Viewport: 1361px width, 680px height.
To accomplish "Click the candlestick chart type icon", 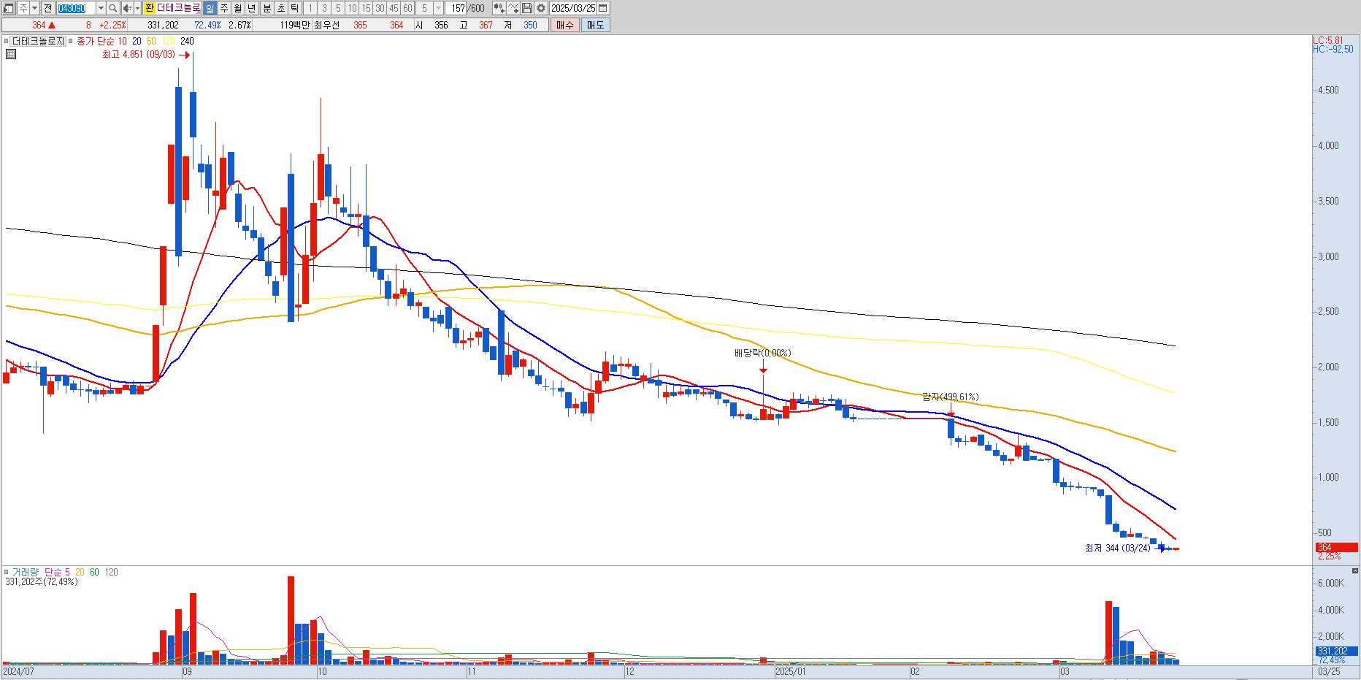I will click(499, 8).
